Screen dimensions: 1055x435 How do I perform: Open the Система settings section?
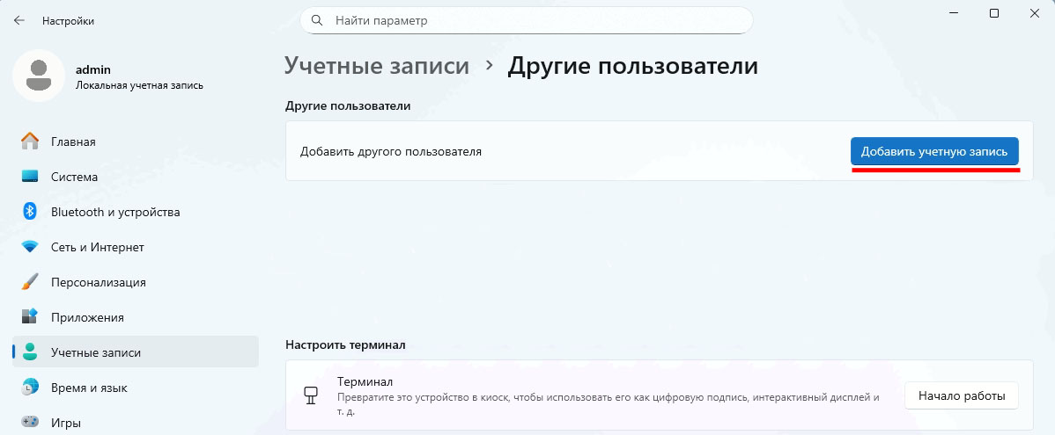tap(136, 177)
